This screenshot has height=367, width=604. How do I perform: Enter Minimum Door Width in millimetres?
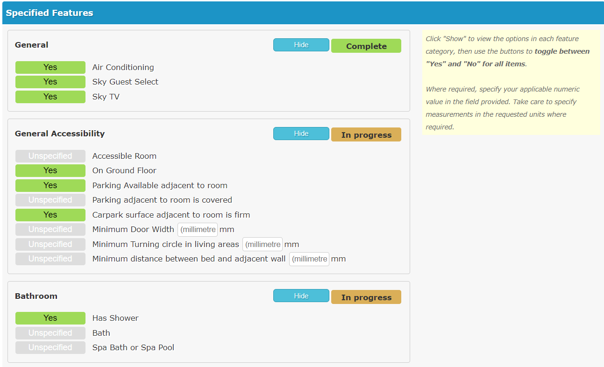(197, 229)
